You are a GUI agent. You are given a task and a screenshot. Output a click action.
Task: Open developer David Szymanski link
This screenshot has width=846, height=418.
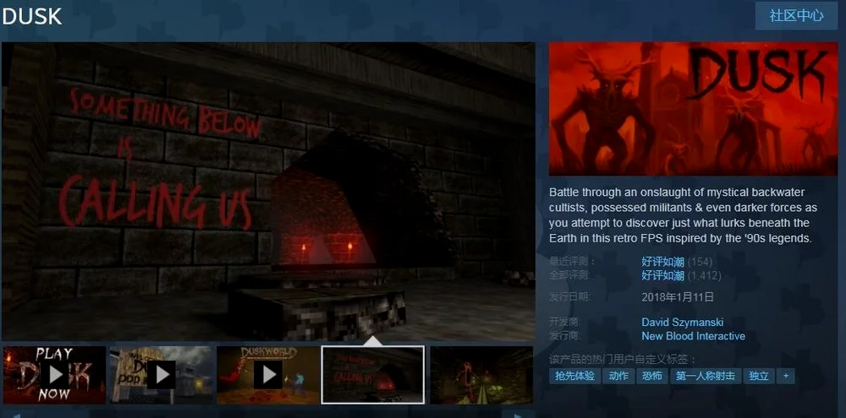tap(683, 322)
